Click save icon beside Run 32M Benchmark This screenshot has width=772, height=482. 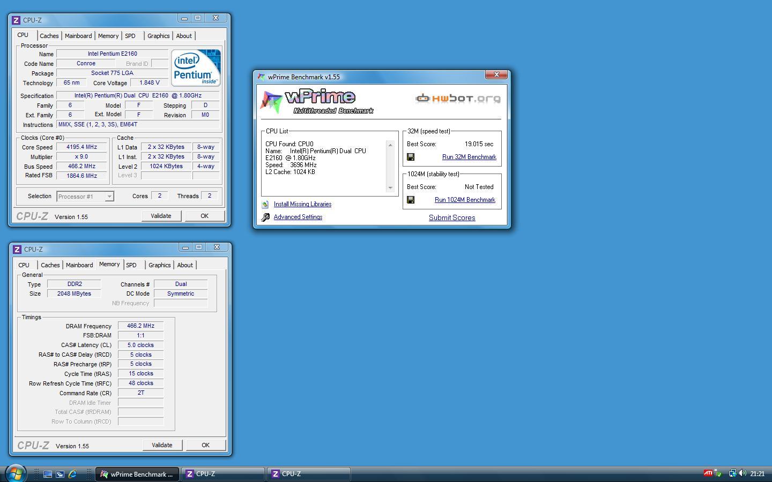(411, 157)
